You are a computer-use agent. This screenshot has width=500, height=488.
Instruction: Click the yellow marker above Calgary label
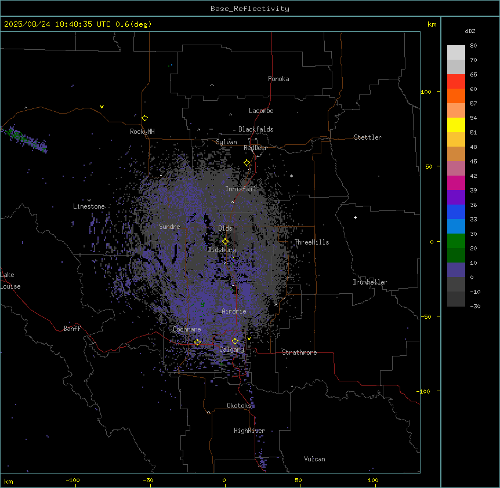[x=235, y=341]
